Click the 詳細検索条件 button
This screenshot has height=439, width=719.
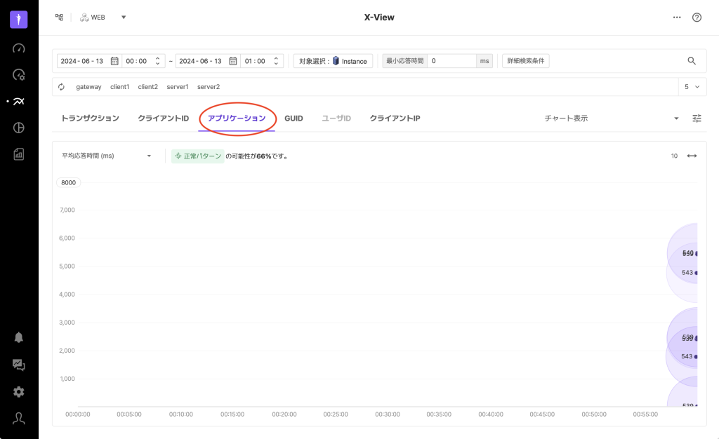click(525, 61)
